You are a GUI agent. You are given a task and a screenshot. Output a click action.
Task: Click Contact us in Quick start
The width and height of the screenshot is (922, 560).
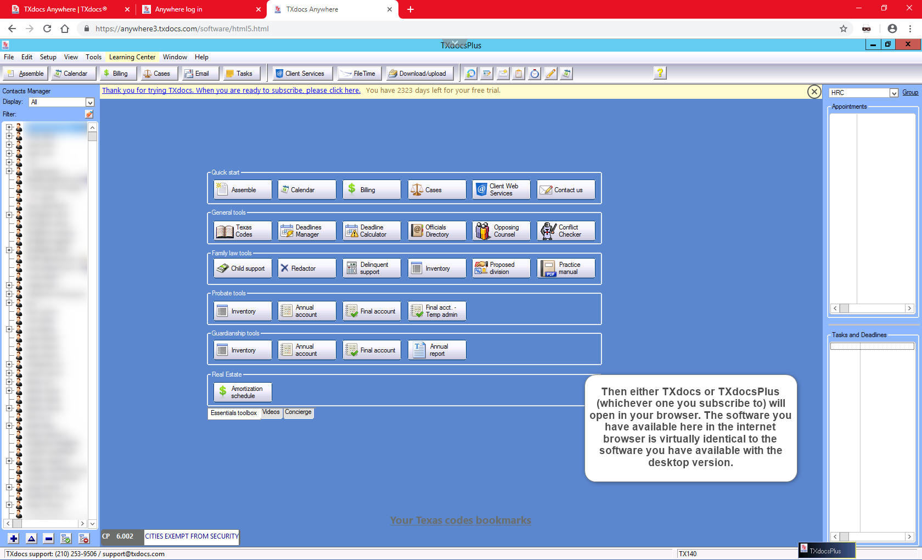pyautogui.click(x=566, y=189)
